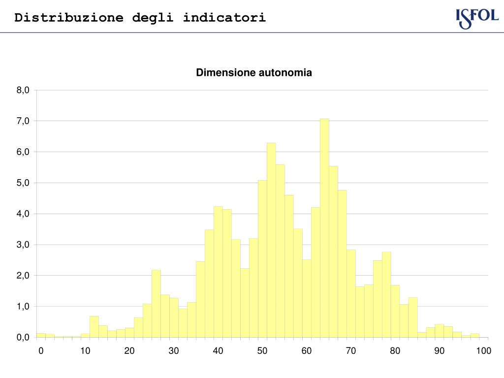Click the x-axis label 30
The image size is (504, 378).
[x=174, y=350]
